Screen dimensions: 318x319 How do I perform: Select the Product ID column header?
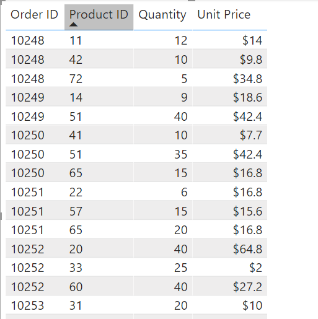coord(99,17)
